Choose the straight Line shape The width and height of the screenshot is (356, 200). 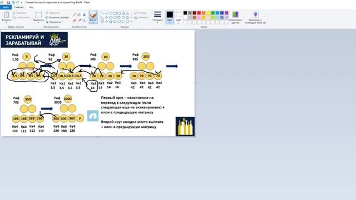(103, 13)
